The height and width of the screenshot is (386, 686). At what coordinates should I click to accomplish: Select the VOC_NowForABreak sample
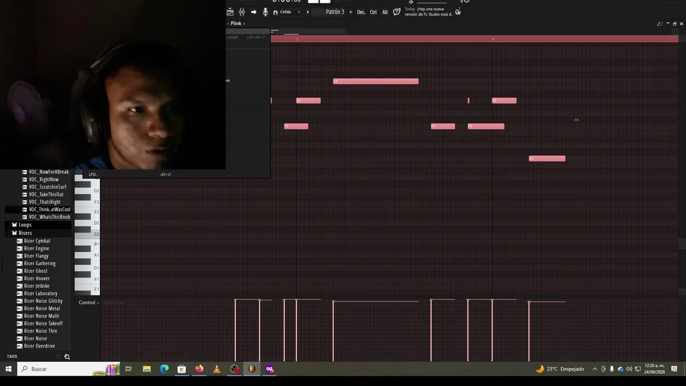pos(46,172)
